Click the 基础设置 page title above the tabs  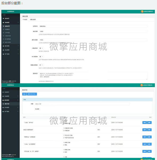point(25,16)
